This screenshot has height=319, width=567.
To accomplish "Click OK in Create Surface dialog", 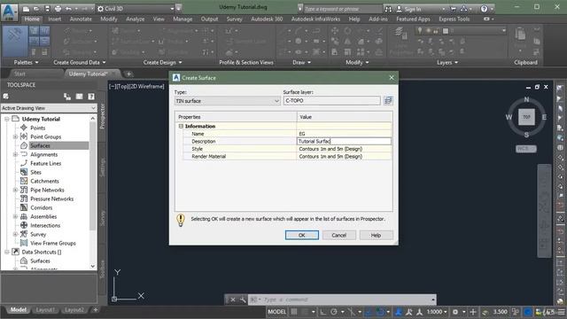I will (301, 235).
